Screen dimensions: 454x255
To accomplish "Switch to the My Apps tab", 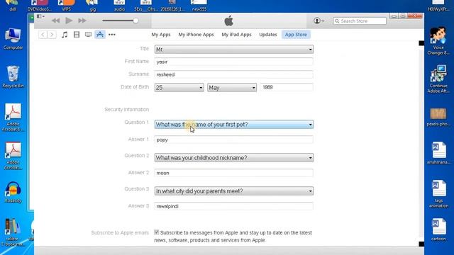I will [x=161, y=35].
